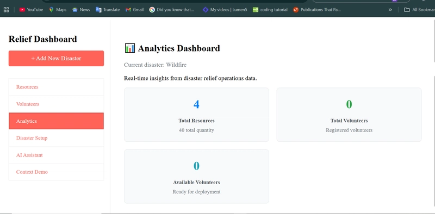Go to Volunteers in the sidebar
The width and height of the screenshot is (435, 214).
pyautogui.click(x=57, y=104)
